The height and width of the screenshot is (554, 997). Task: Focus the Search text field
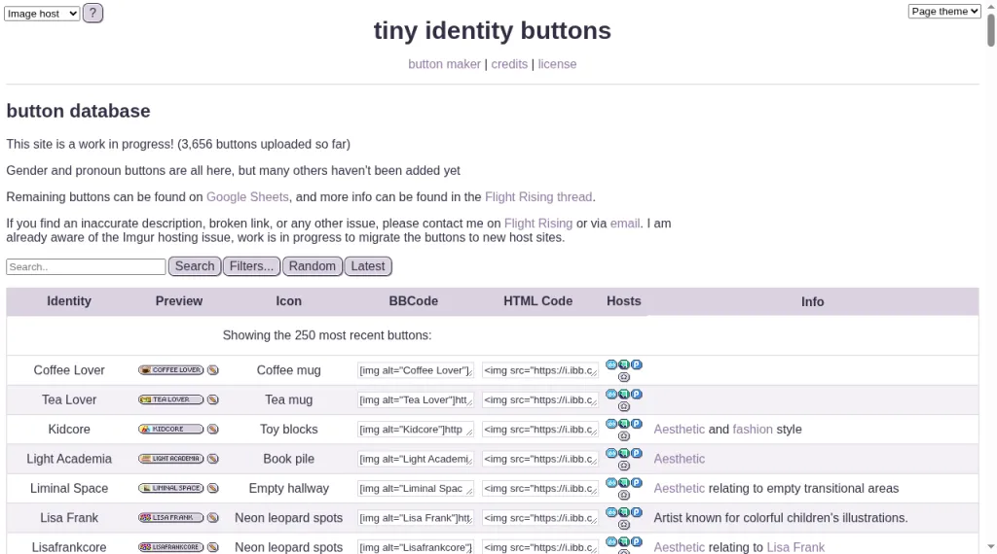86,266
